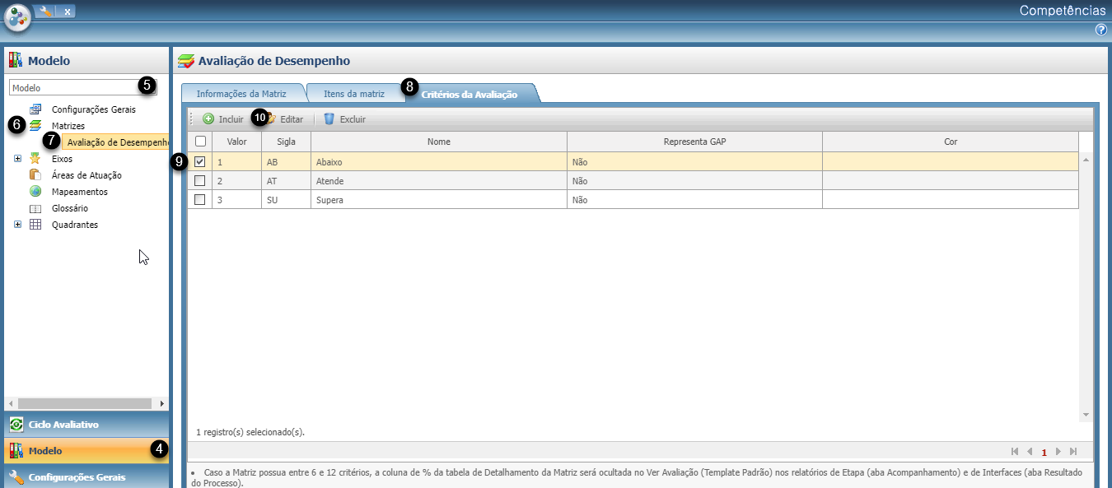
Task: Click the sidebar horizontal scrollbar thumb
Action: click(x=84, y=403)
